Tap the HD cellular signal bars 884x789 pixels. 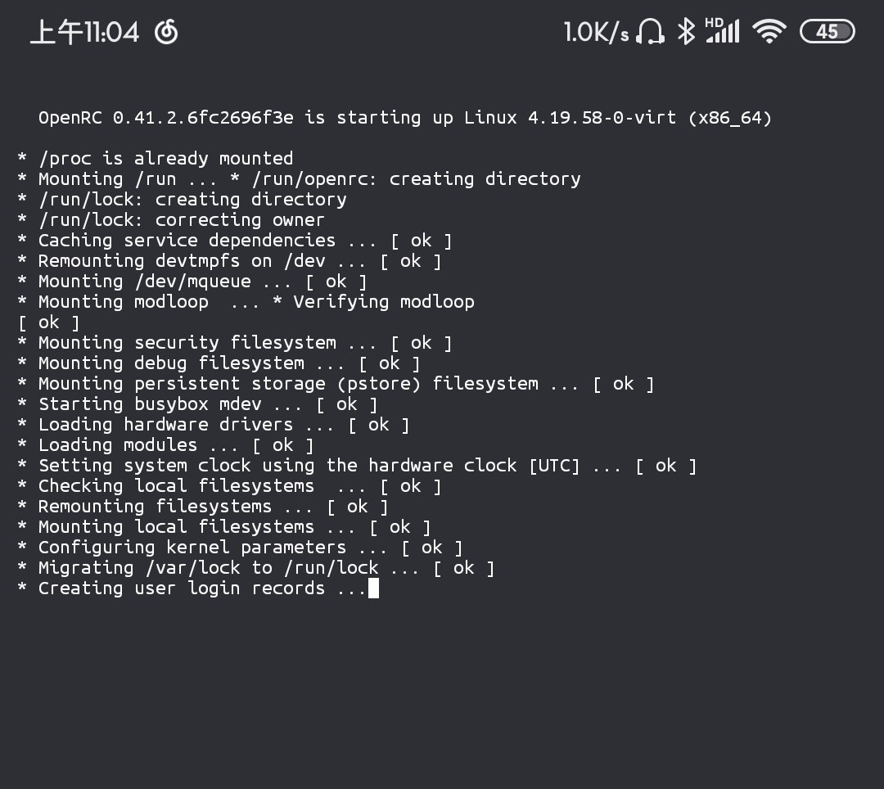coord(722,30)
